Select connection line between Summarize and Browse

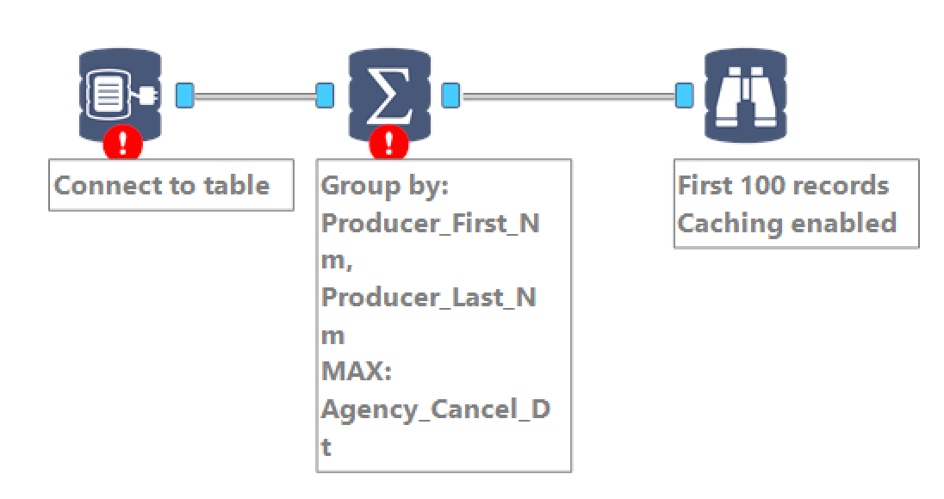click(567, 95)
